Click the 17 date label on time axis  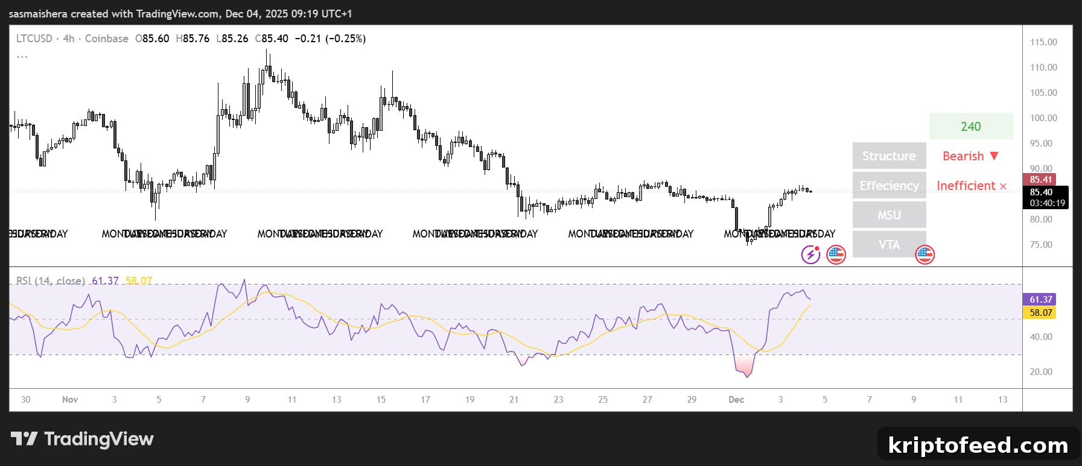point(425,400)
